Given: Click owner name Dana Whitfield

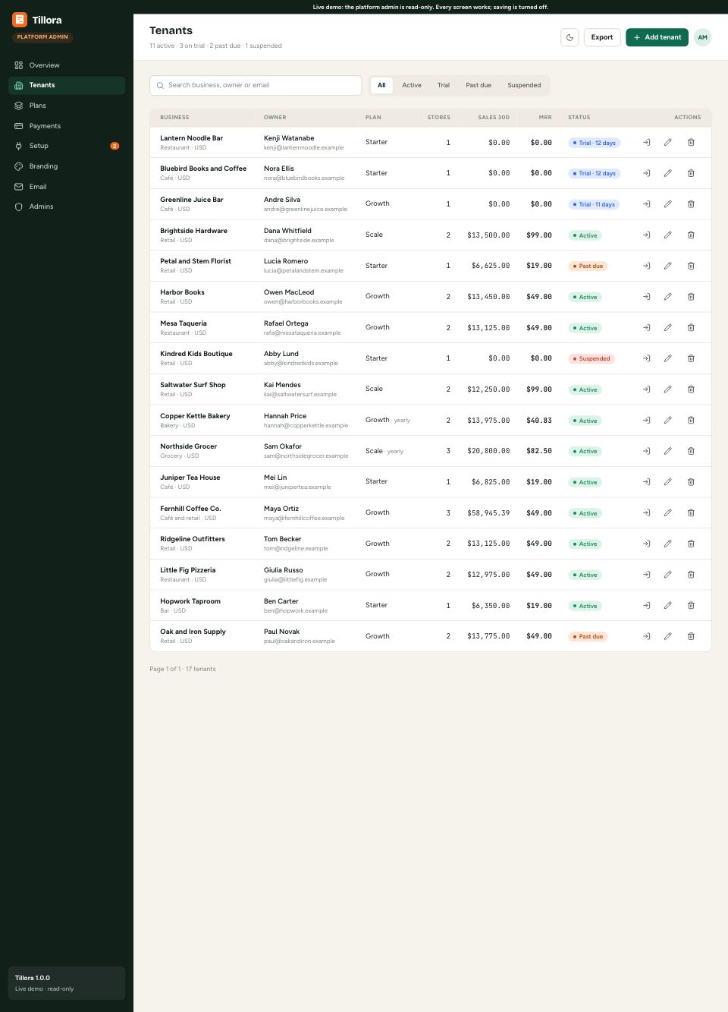Looking at the screenshot, I should point(287,231).
